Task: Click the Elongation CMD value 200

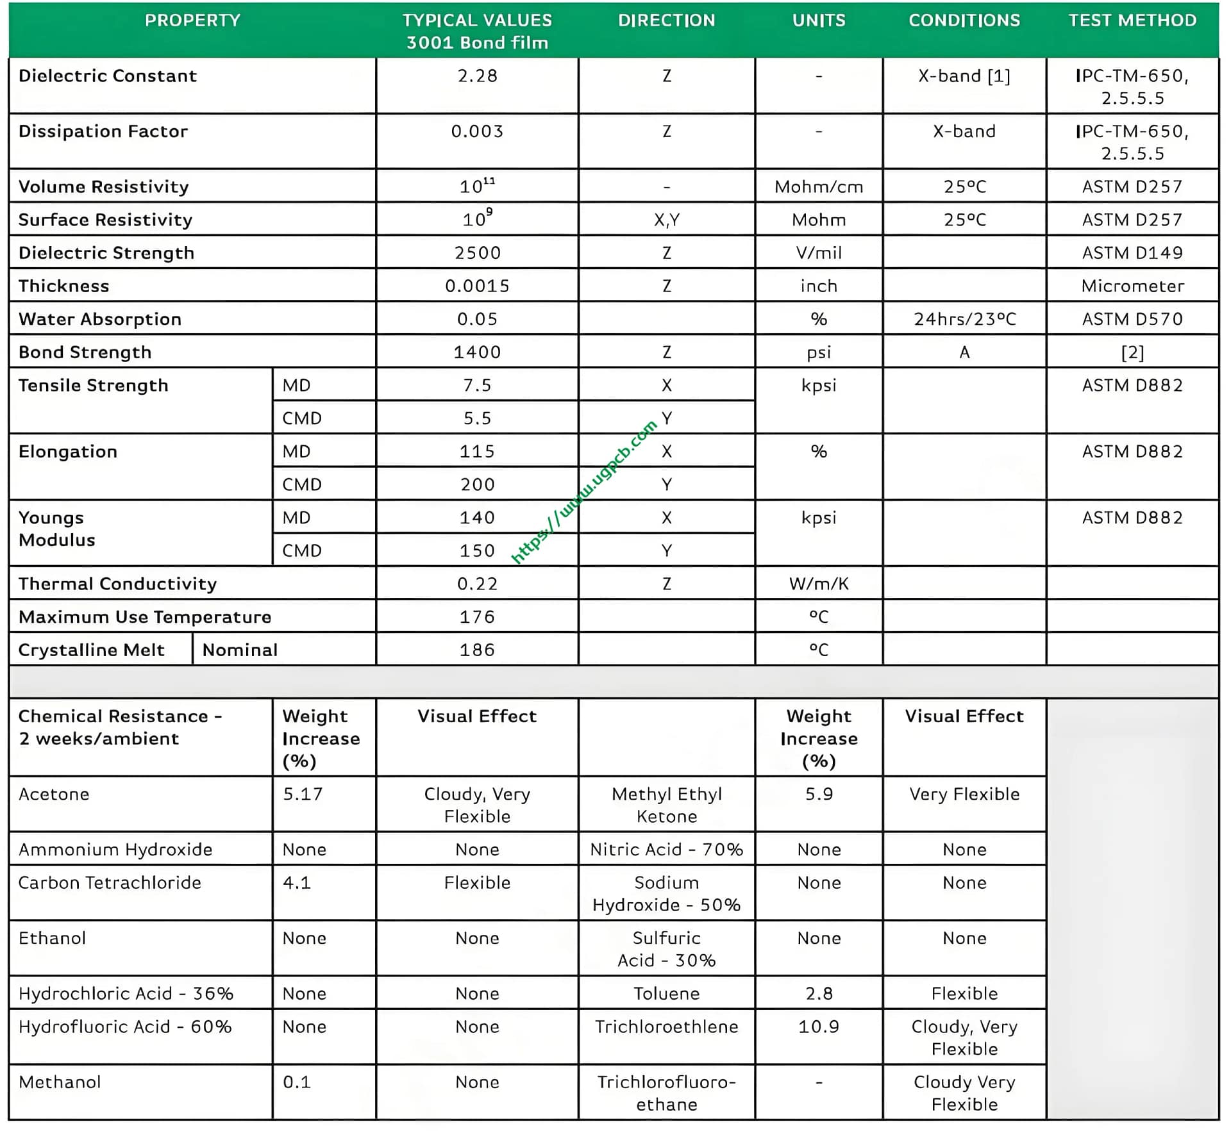Action: click(x=477, y=484)
